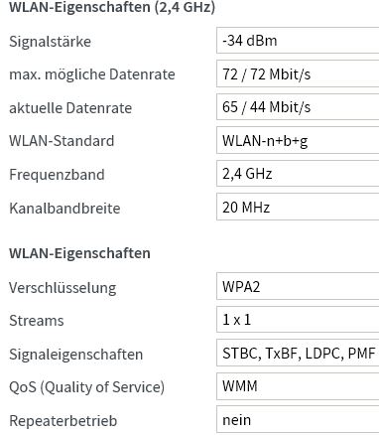Click the Kanalbandbreite field showing 20 MHz
Viewport: 379px width, 435px height.
[298, 207]
